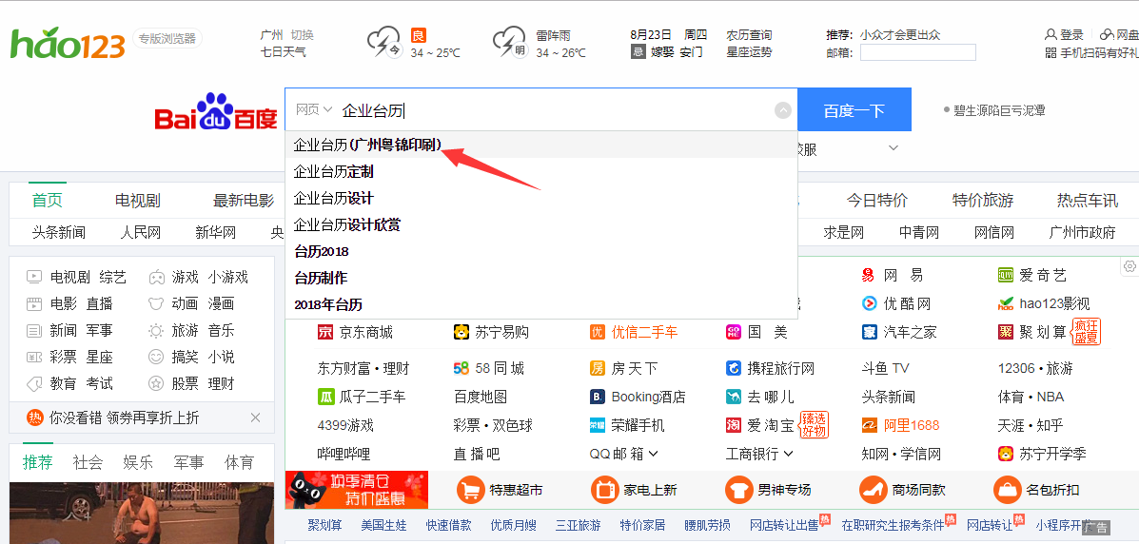Clear search box with round arrow icon
The image size is (1139, 544).
click(x=782, y=110)
